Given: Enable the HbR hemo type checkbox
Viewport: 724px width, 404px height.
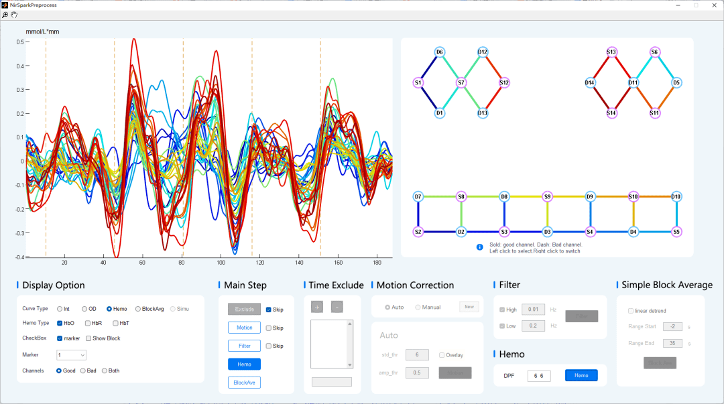Looking at the screenshot, I should (88, 324).
